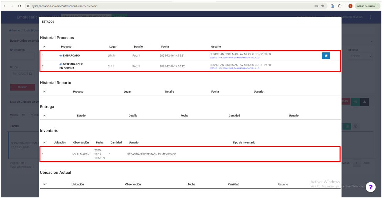Click the 'Acción necesaria' browser button
The image size is (382, 198).
point(366,6)
